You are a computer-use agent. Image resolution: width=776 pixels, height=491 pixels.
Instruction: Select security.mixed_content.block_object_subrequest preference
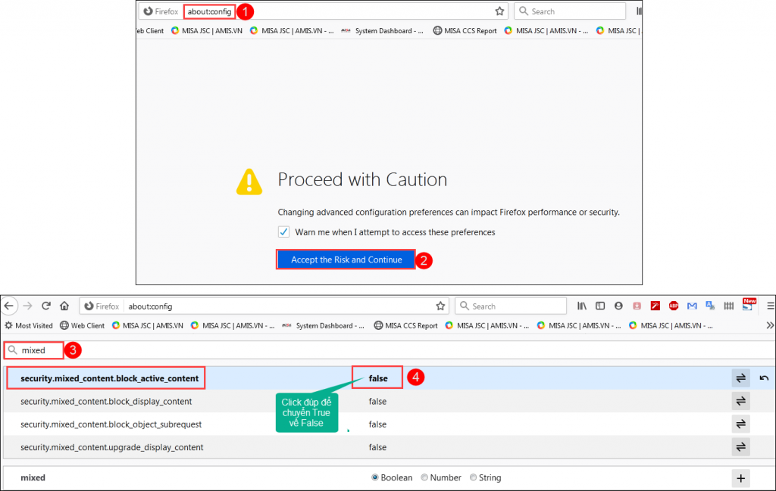tap(111, 424)
